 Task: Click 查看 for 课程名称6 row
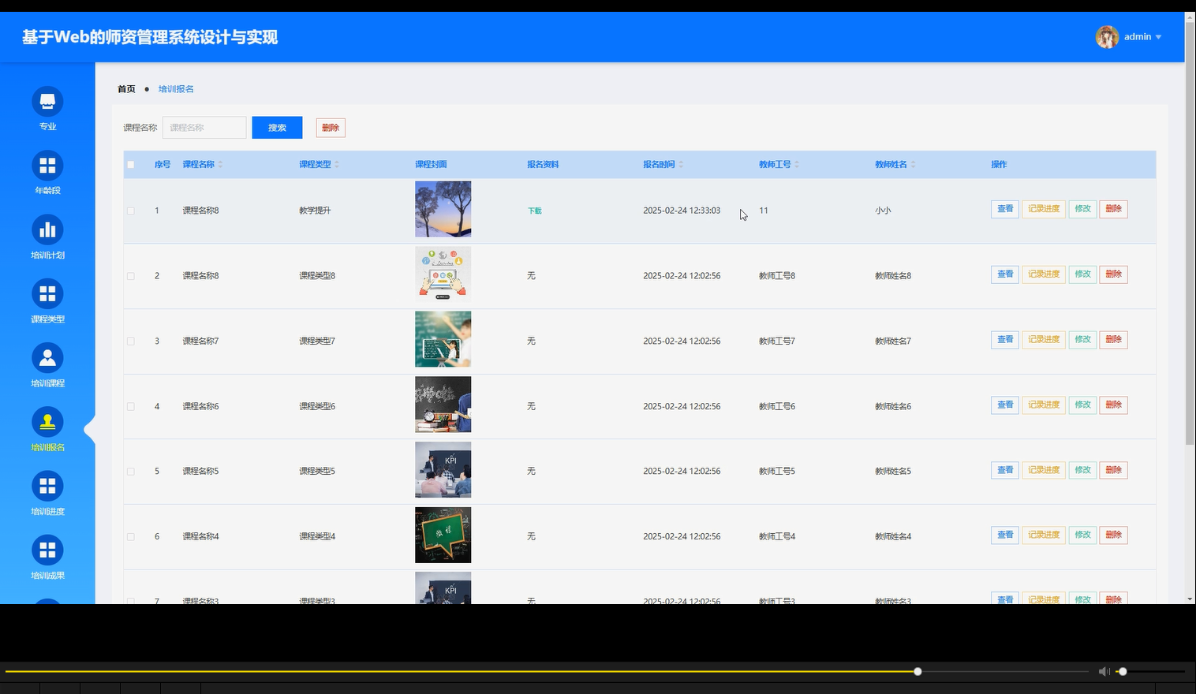(1005, 405)
